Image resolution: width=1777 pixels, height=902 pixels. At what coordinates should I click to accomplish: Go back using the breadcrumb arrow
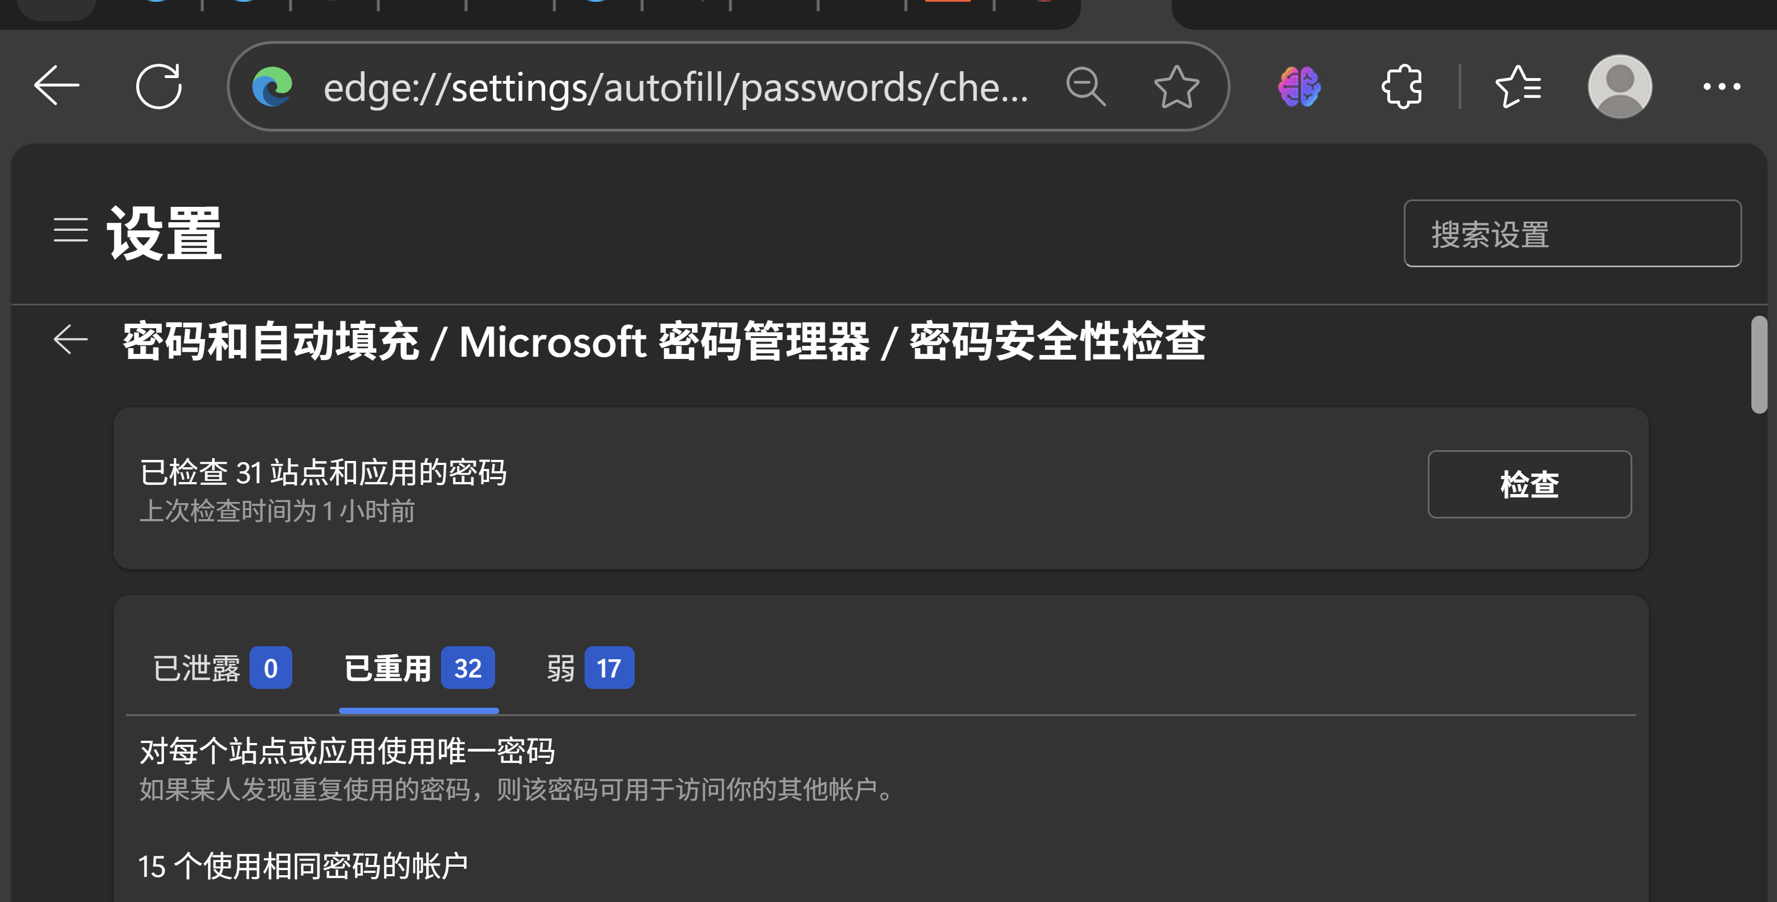tap(71, 340)
